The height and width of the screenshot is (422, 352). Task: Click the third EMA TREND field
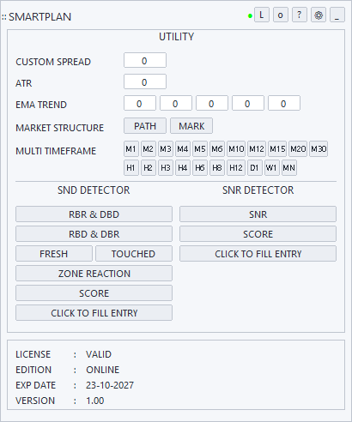(x=212, y=103)
